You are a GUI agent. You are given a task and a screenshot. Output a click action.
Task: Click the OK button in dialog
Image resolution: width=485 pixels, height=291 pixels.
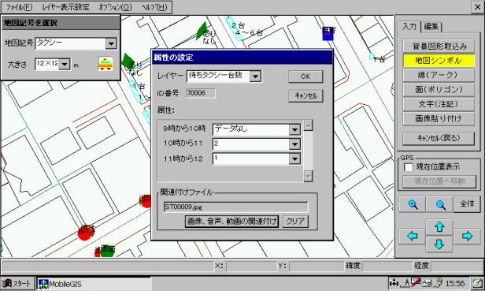[305, 76]
